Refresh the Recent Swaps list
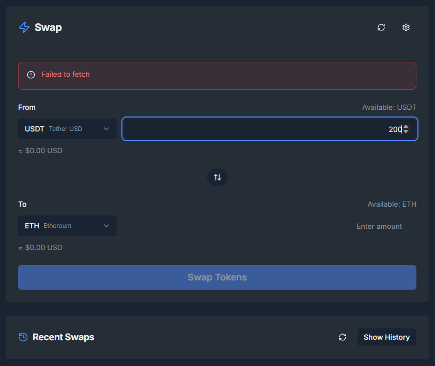This screenshot has width=435, height=366. 343,337
